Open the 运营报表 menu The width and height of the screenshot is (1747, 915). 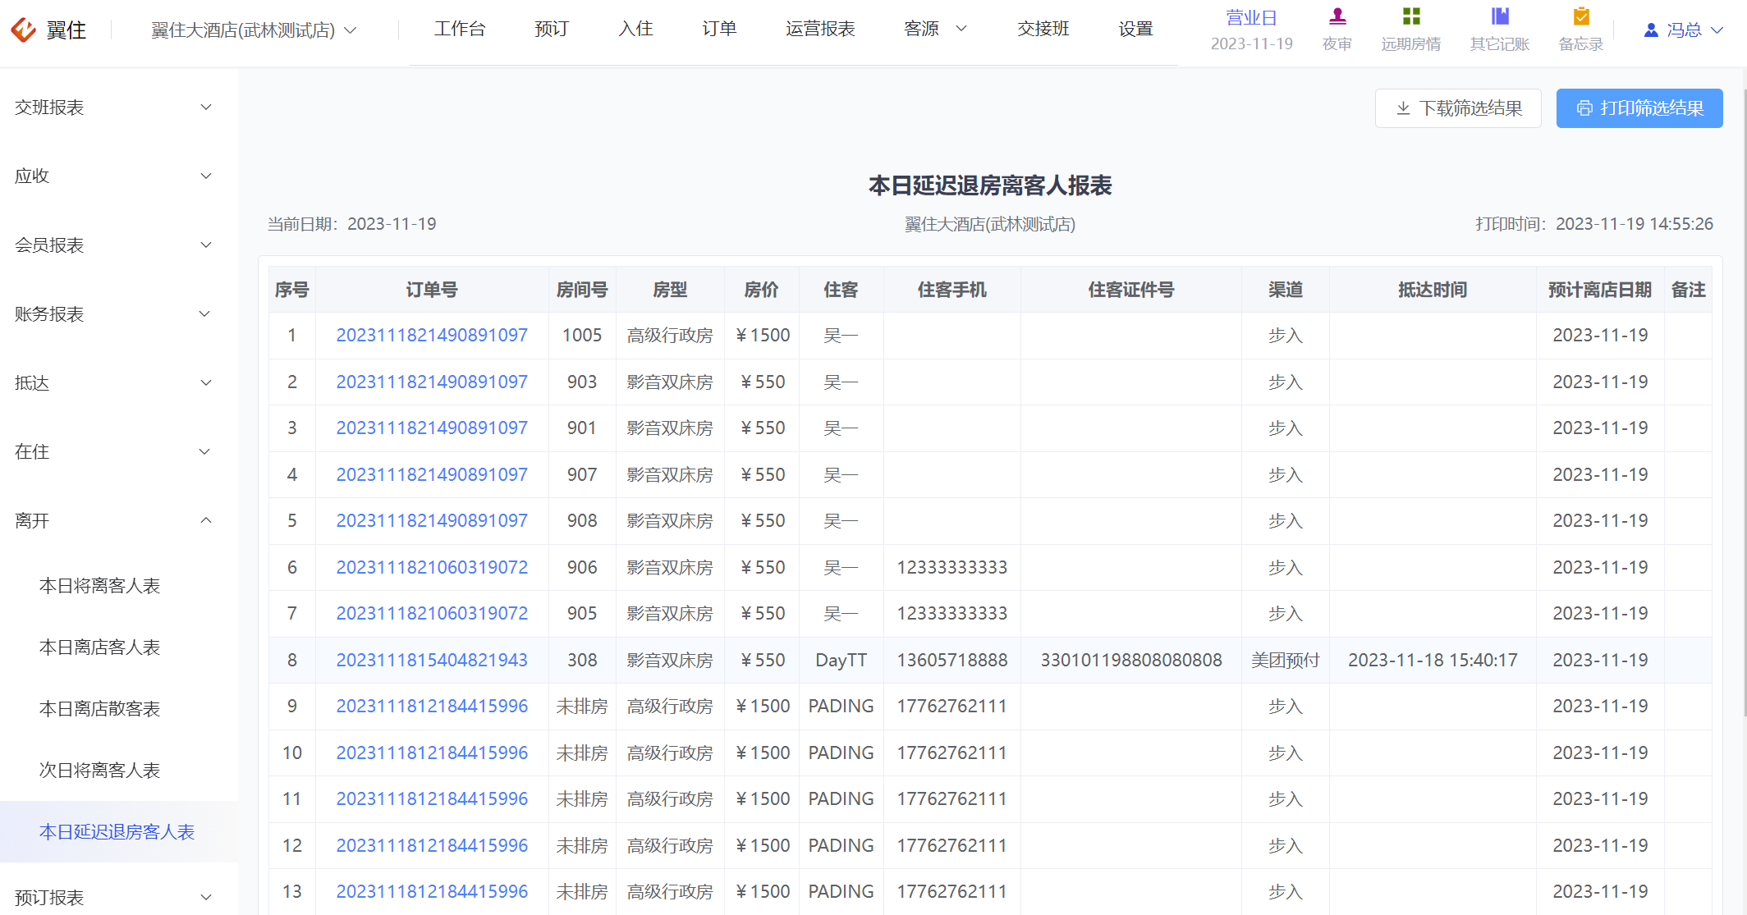820,29
